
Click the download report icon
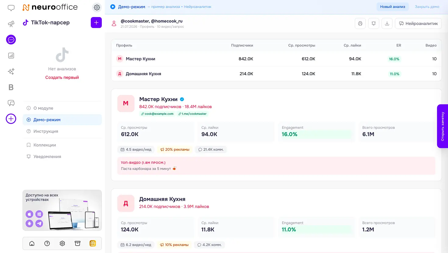click(387, 23)
